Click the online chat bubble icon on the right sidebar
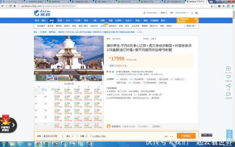The width and height of the screenshot is (235, 147). [x=228, y=94]
